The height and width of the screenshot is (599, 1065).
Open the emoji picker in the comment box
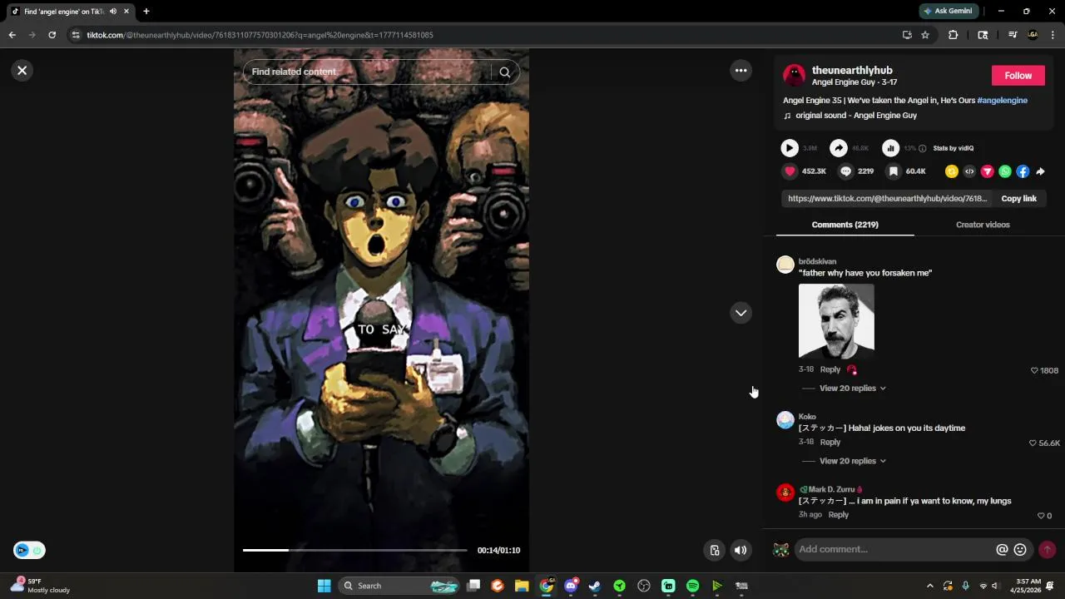(x=1020, y=550)
